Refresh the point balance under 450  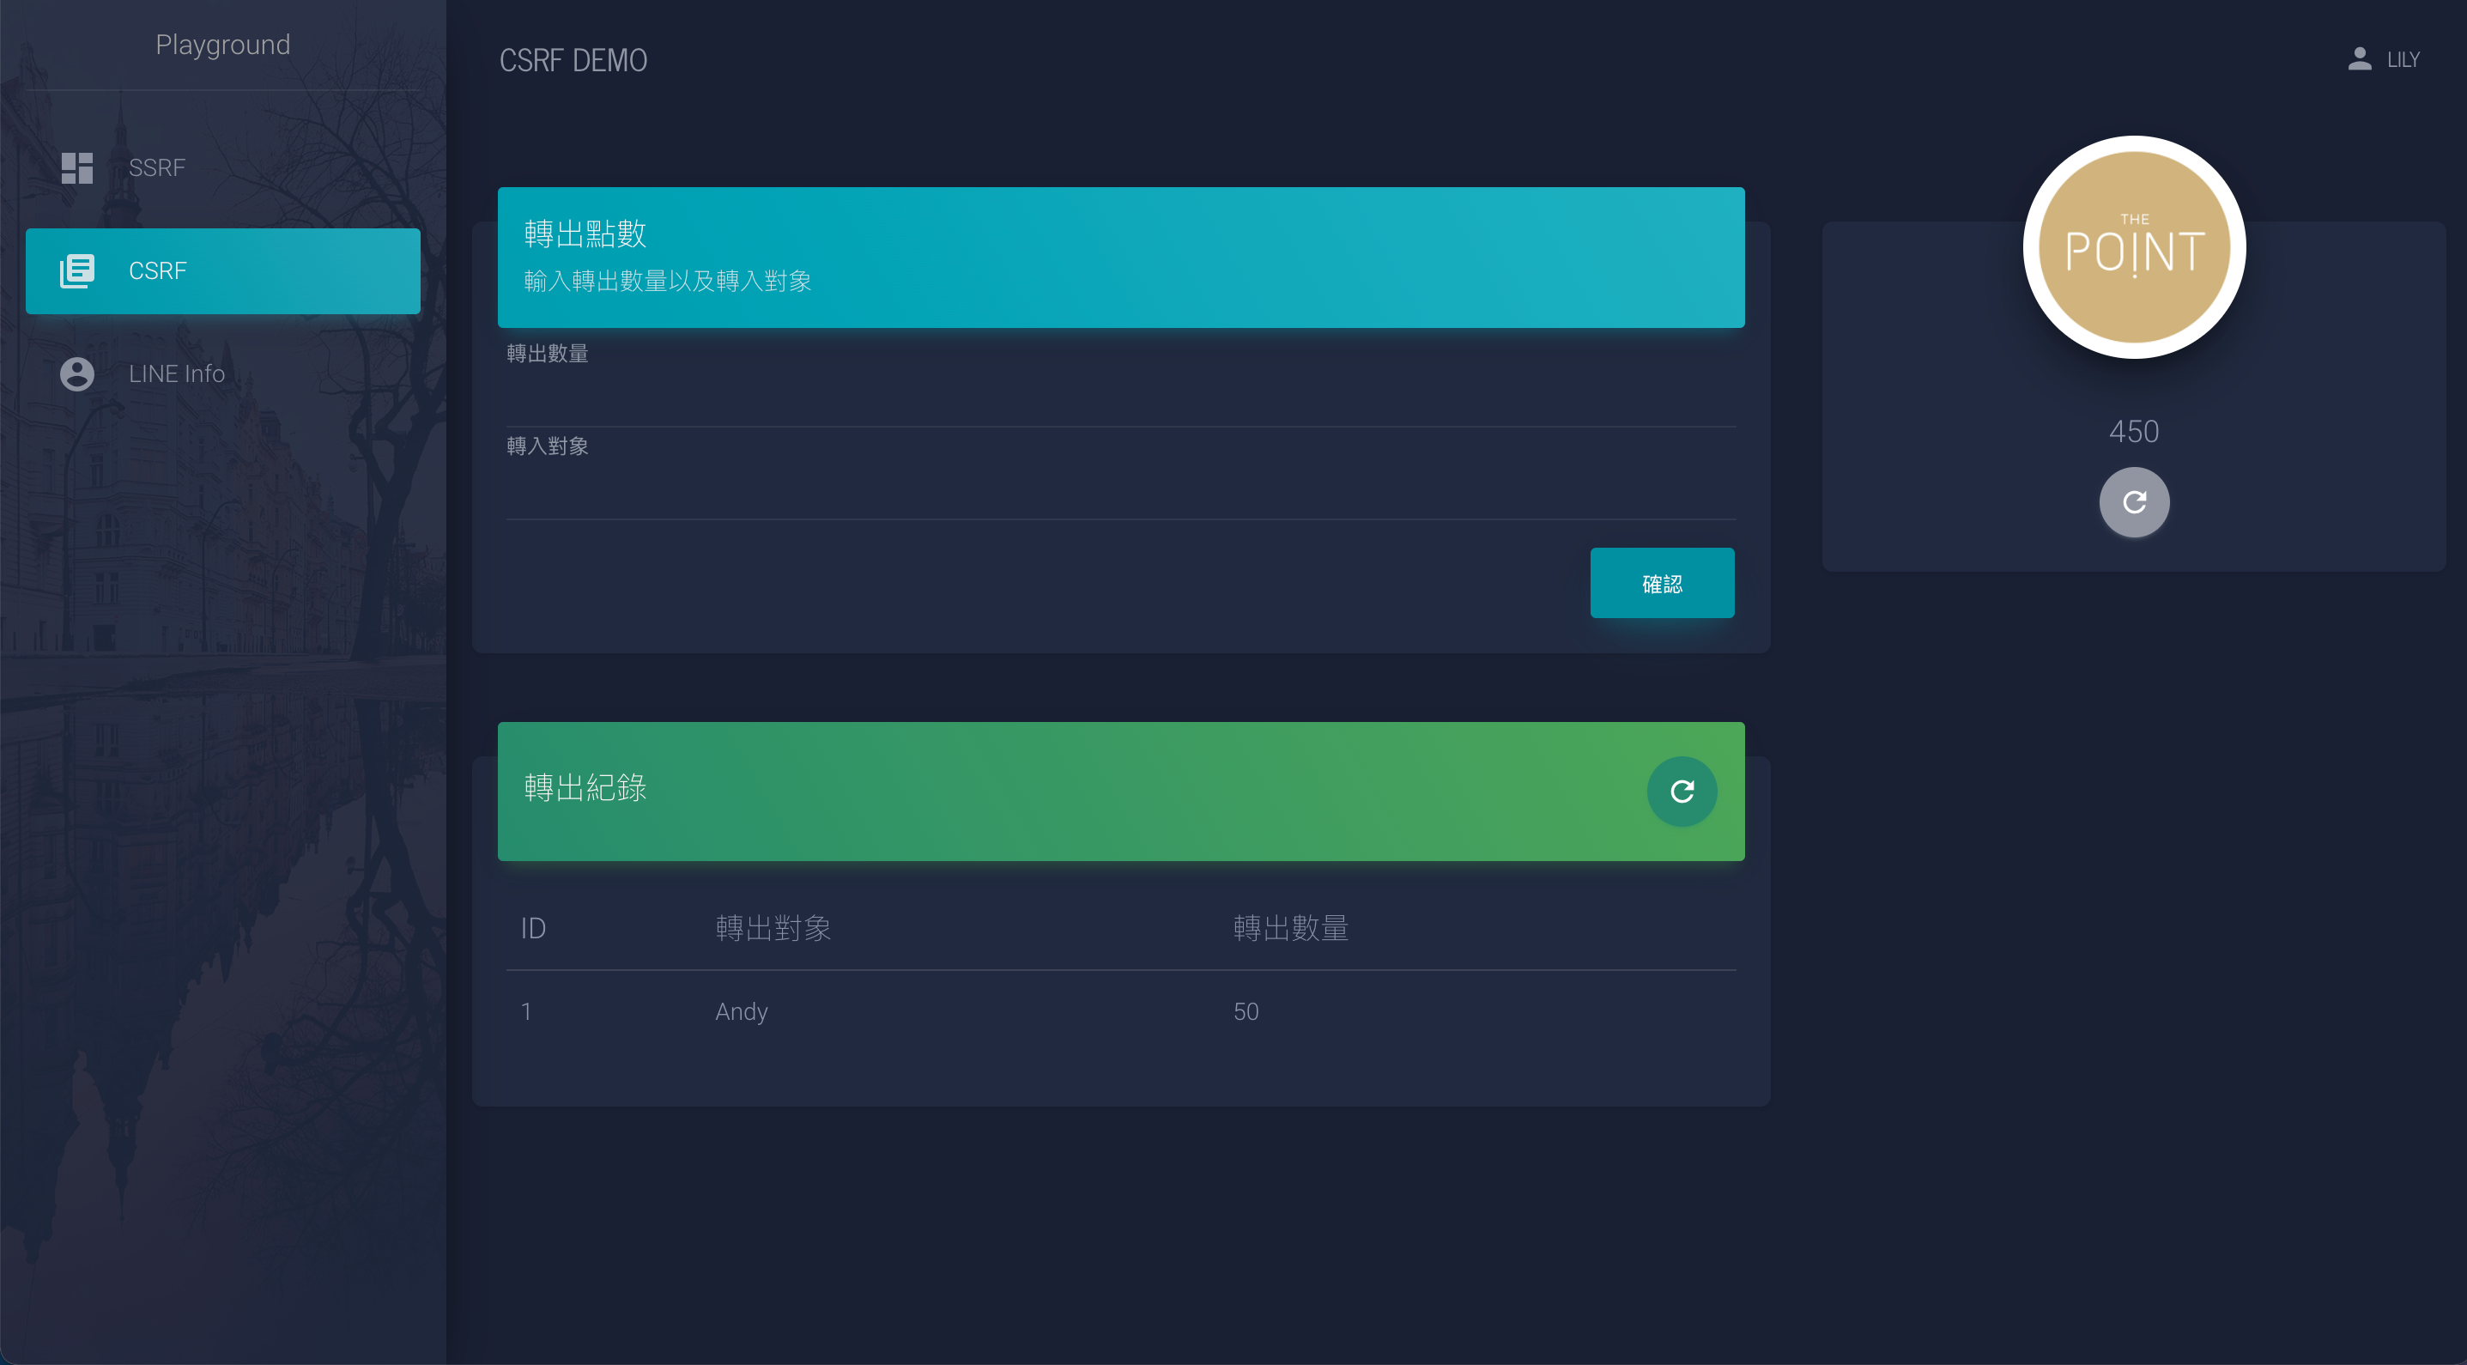pos(2134,502)
